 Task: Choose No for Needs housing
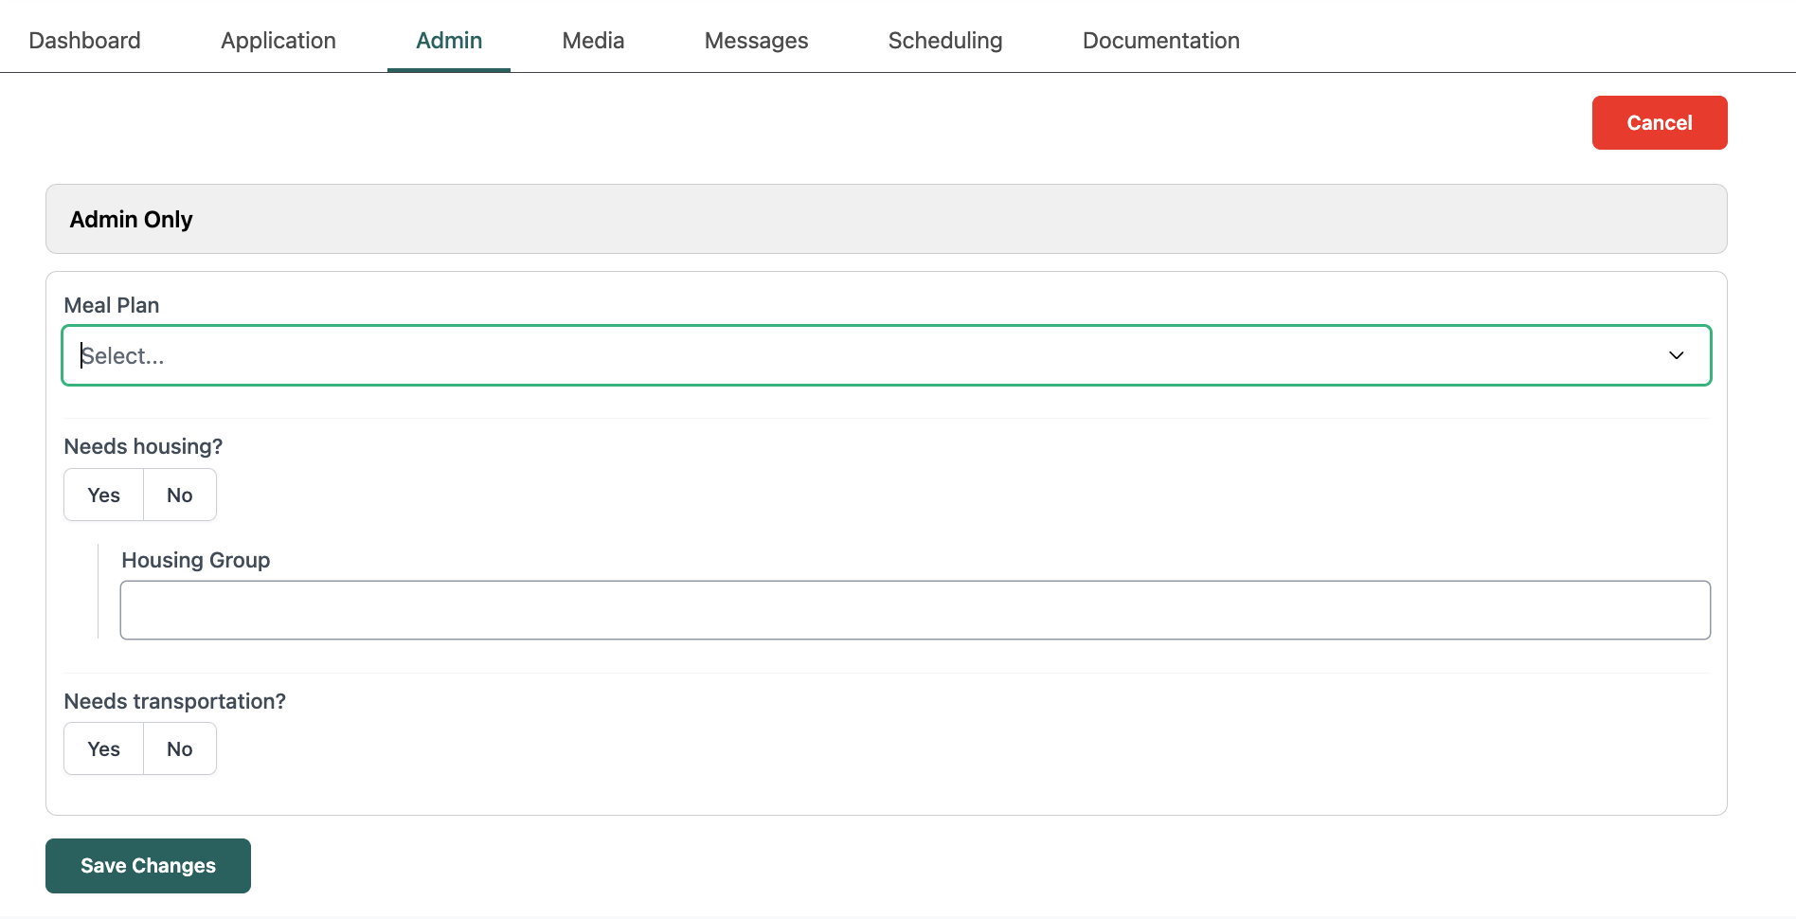pyautogui.click(x=180, y=495)
